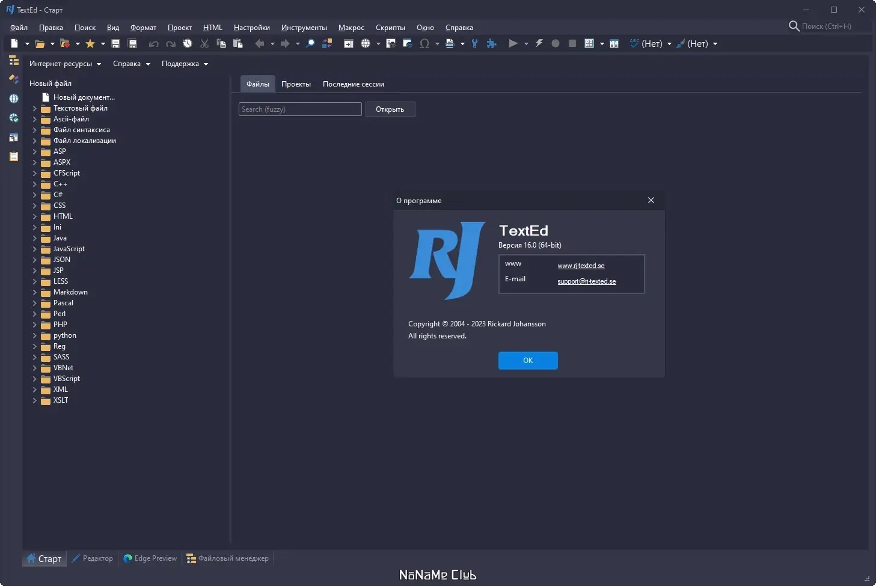Select Новый документ... in the tree
This screenshot has width=876, height=586.
pyautogui.click(x=84, y=97)
